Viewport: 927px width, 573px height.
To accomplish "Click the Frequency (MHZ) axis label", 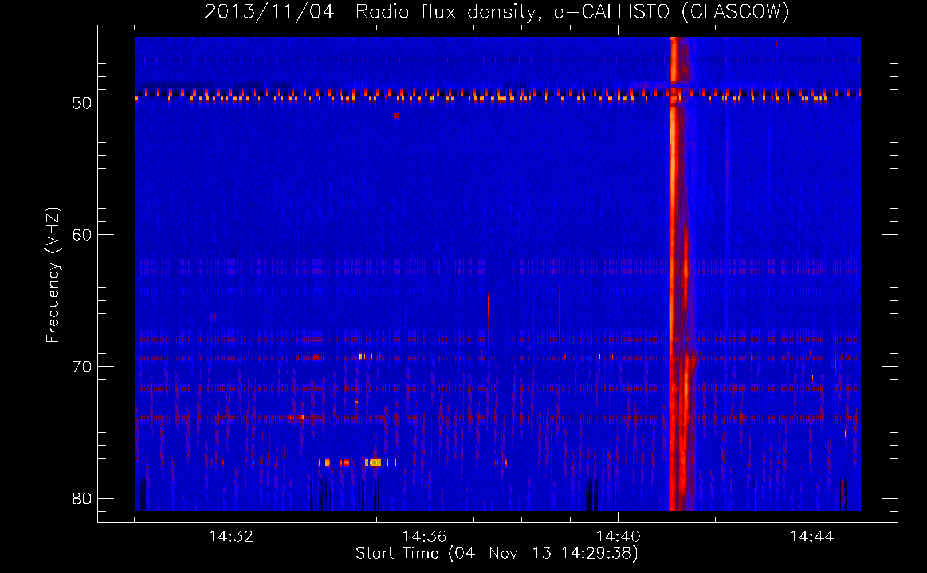I will point(52,275).
